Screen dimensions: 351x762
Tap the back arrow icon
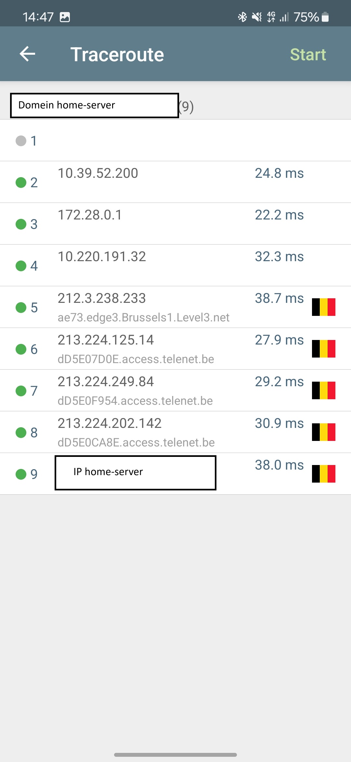pyautogui.click(x=27, y=54)
